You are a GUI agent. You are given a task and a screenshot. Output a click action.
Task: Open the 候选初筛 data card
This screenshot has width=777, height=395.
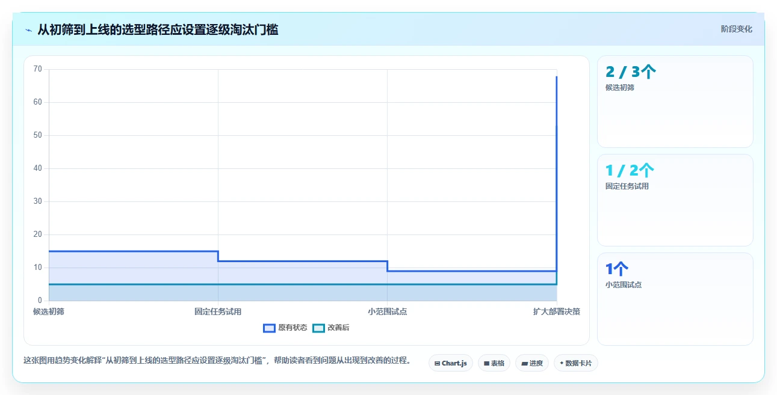tap(675, 102)
